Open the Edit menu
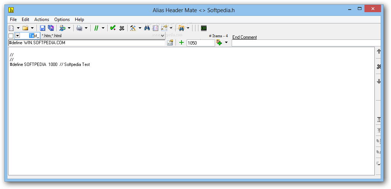Viewport: 391px width, 189px height. pos(25,20)
